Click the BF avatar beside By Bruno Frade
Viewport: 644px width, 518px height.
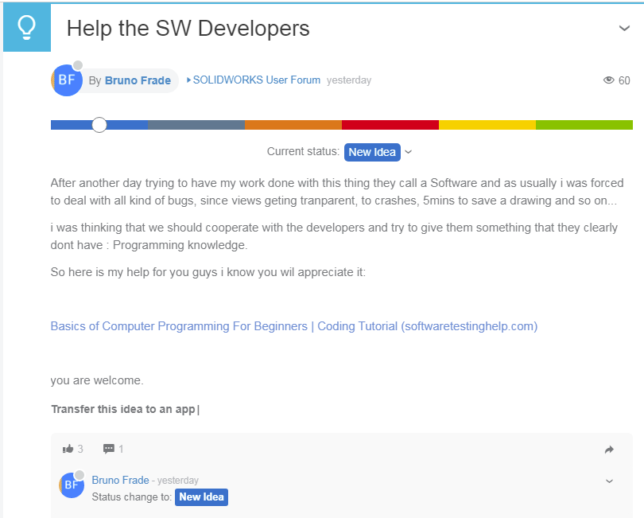point(67,80)
